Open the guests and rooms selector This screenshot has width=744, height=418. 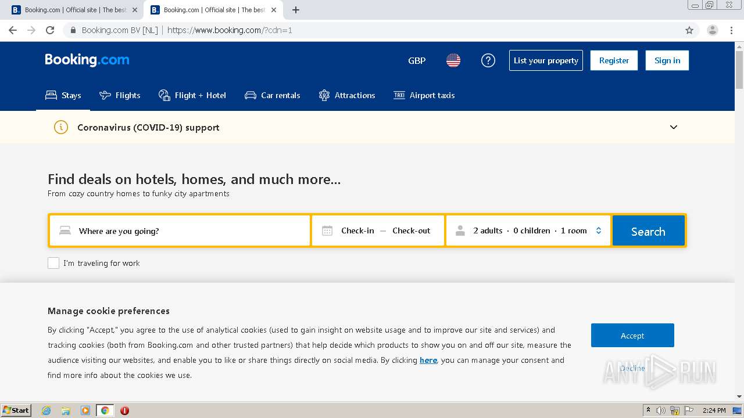529,231
